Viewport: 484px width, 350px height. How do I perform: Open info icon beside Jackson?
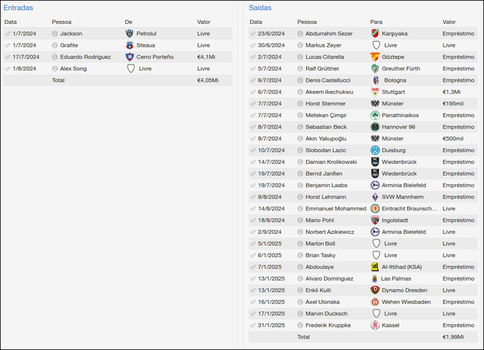click(x=55, y=34)
